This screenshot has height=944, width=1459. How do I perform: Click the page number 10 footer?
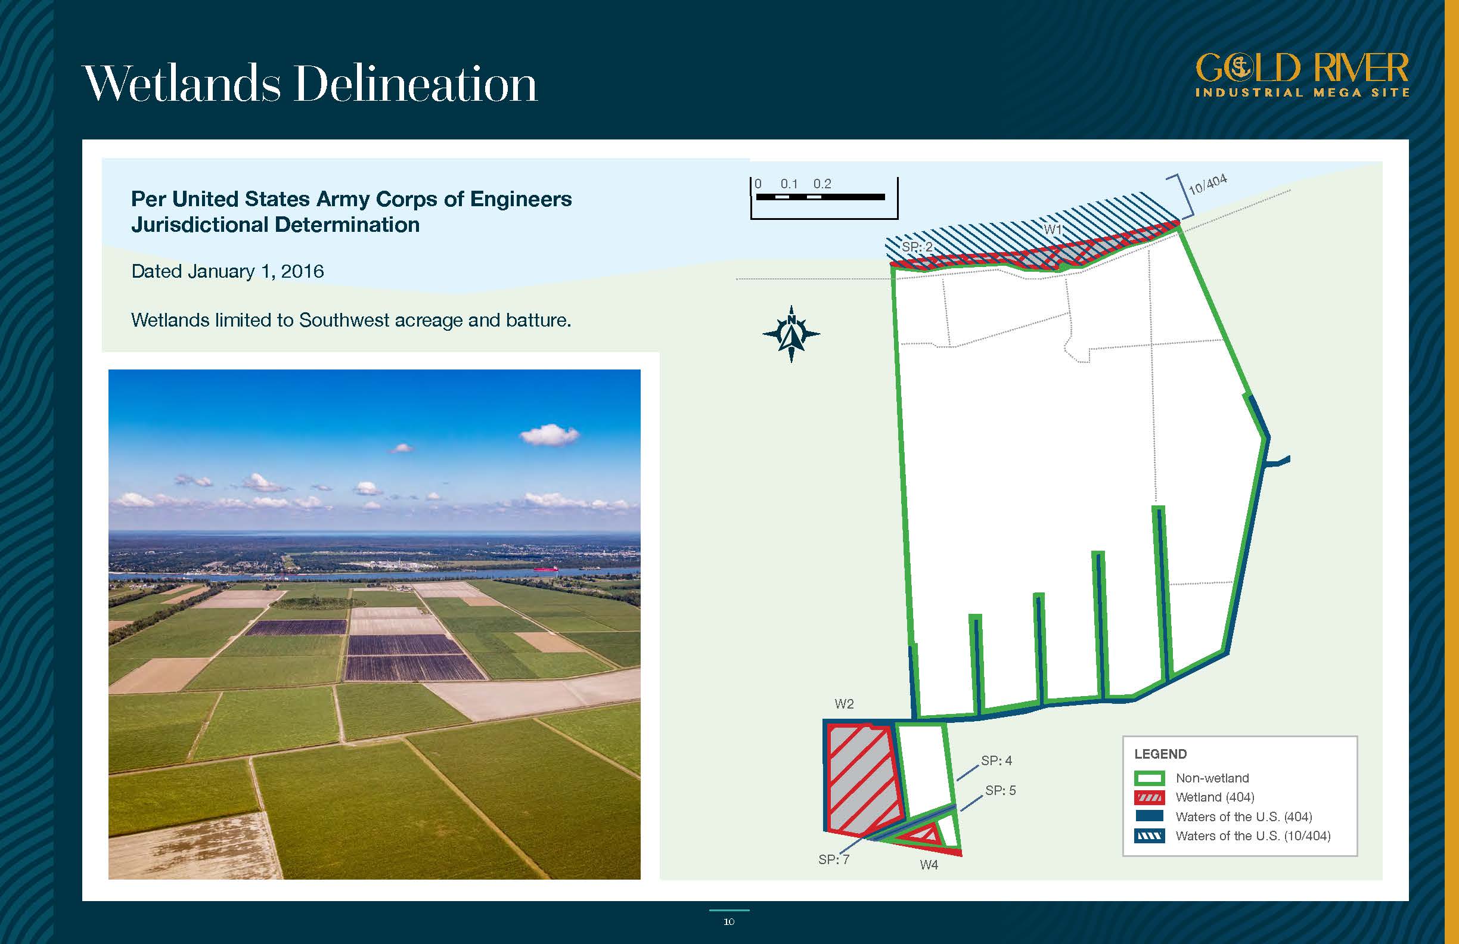729,922
